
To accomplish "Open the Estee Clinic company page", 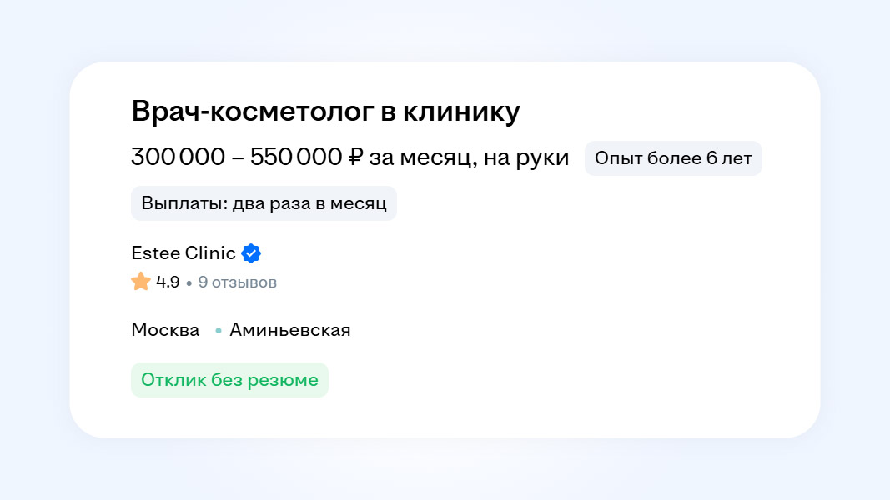I will point(184,253).
